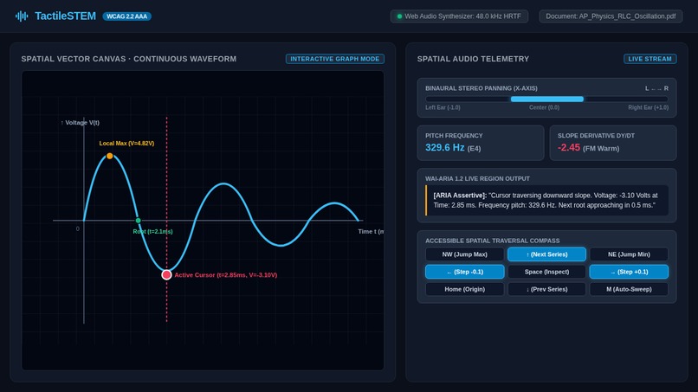The height and width of the screenshot is (392, 698).
Task: Click the WAI-ARIA 1.2 Live Region Output heading
Action: [477, 178]
